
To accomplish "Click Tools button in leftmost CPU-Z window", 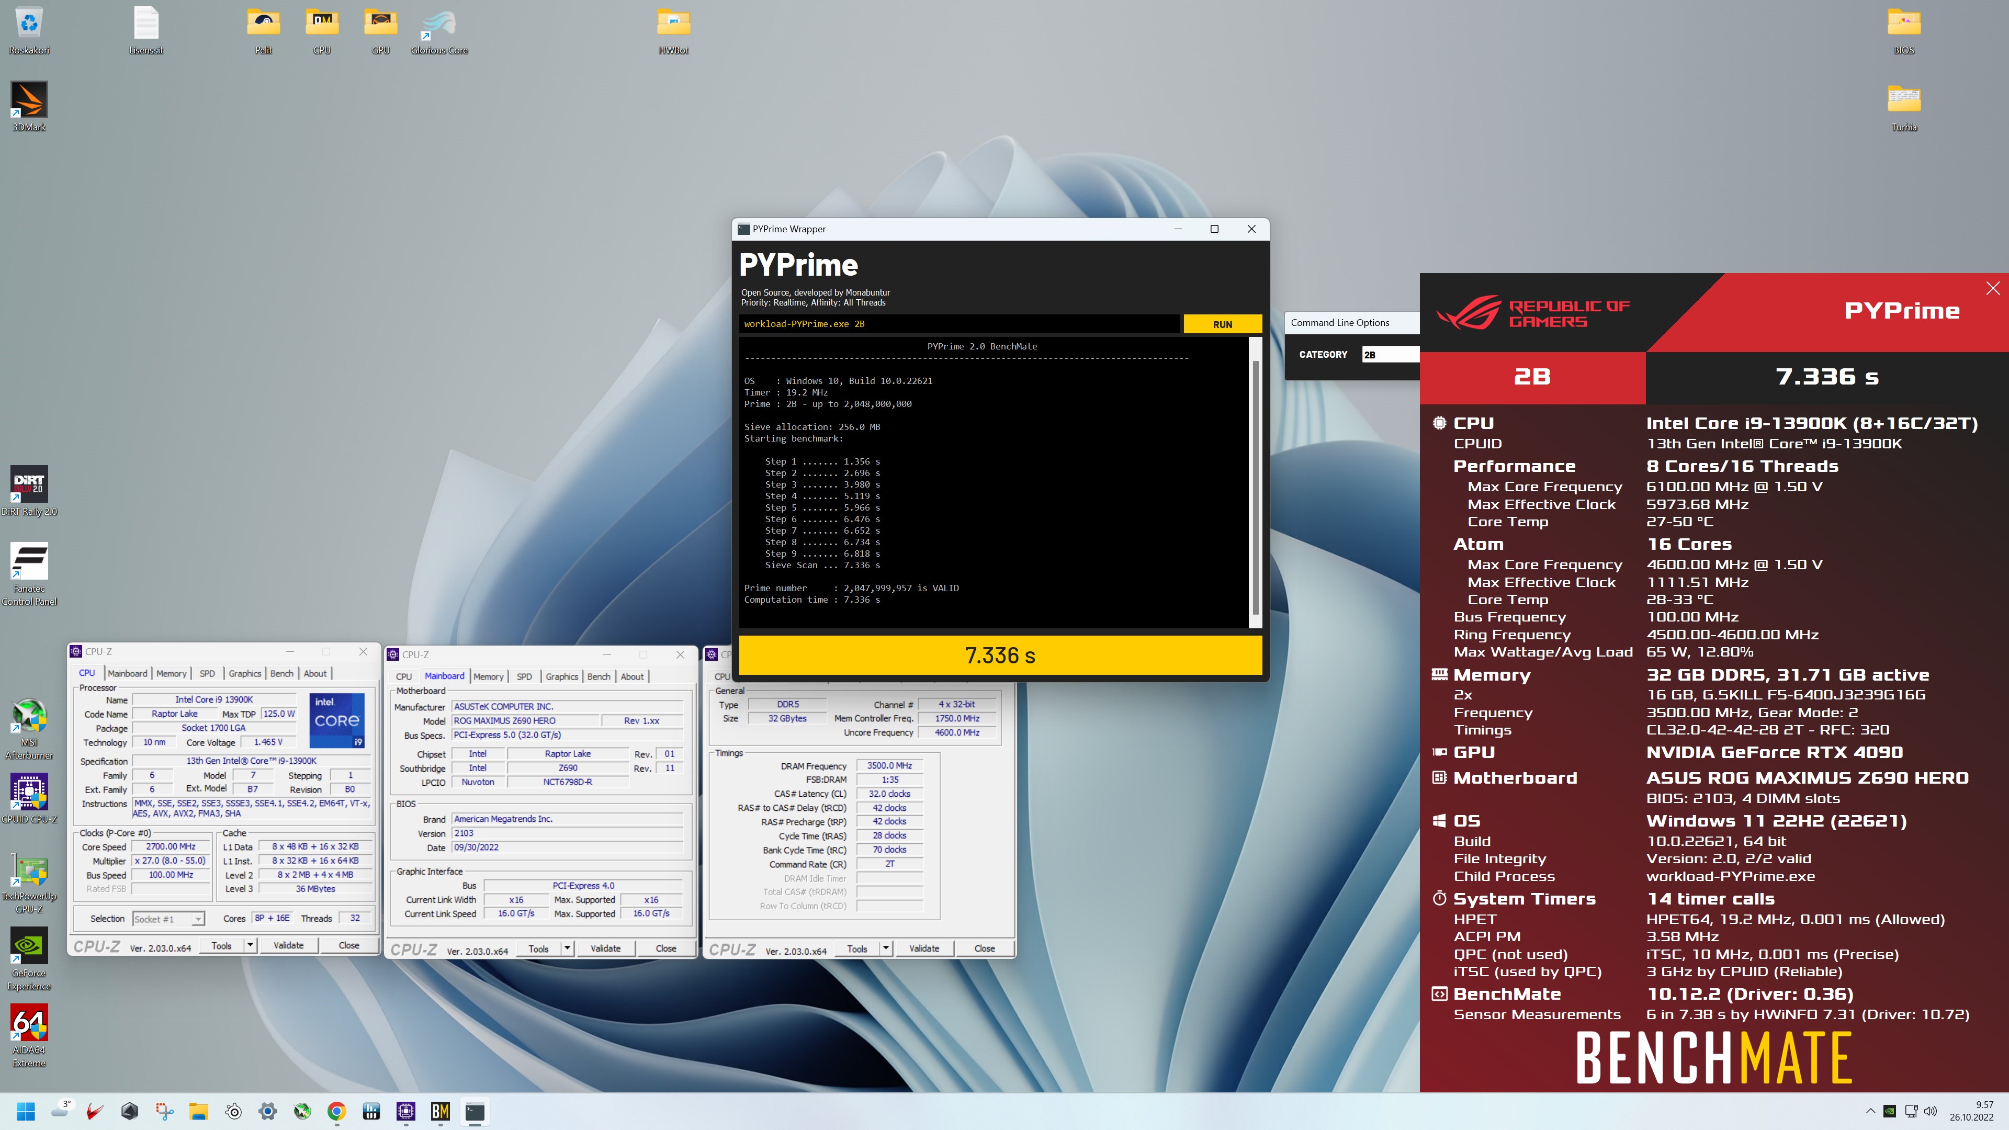I will tap(221, 945).
